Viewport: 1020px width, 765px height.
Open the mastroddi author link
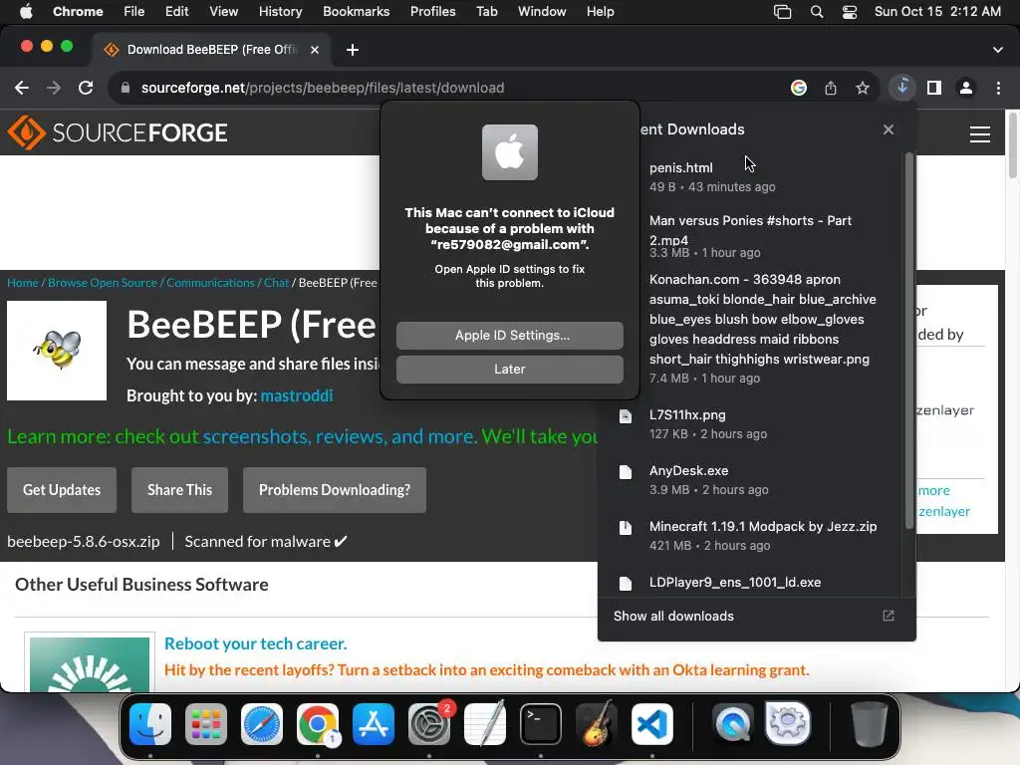pos(297,395)
